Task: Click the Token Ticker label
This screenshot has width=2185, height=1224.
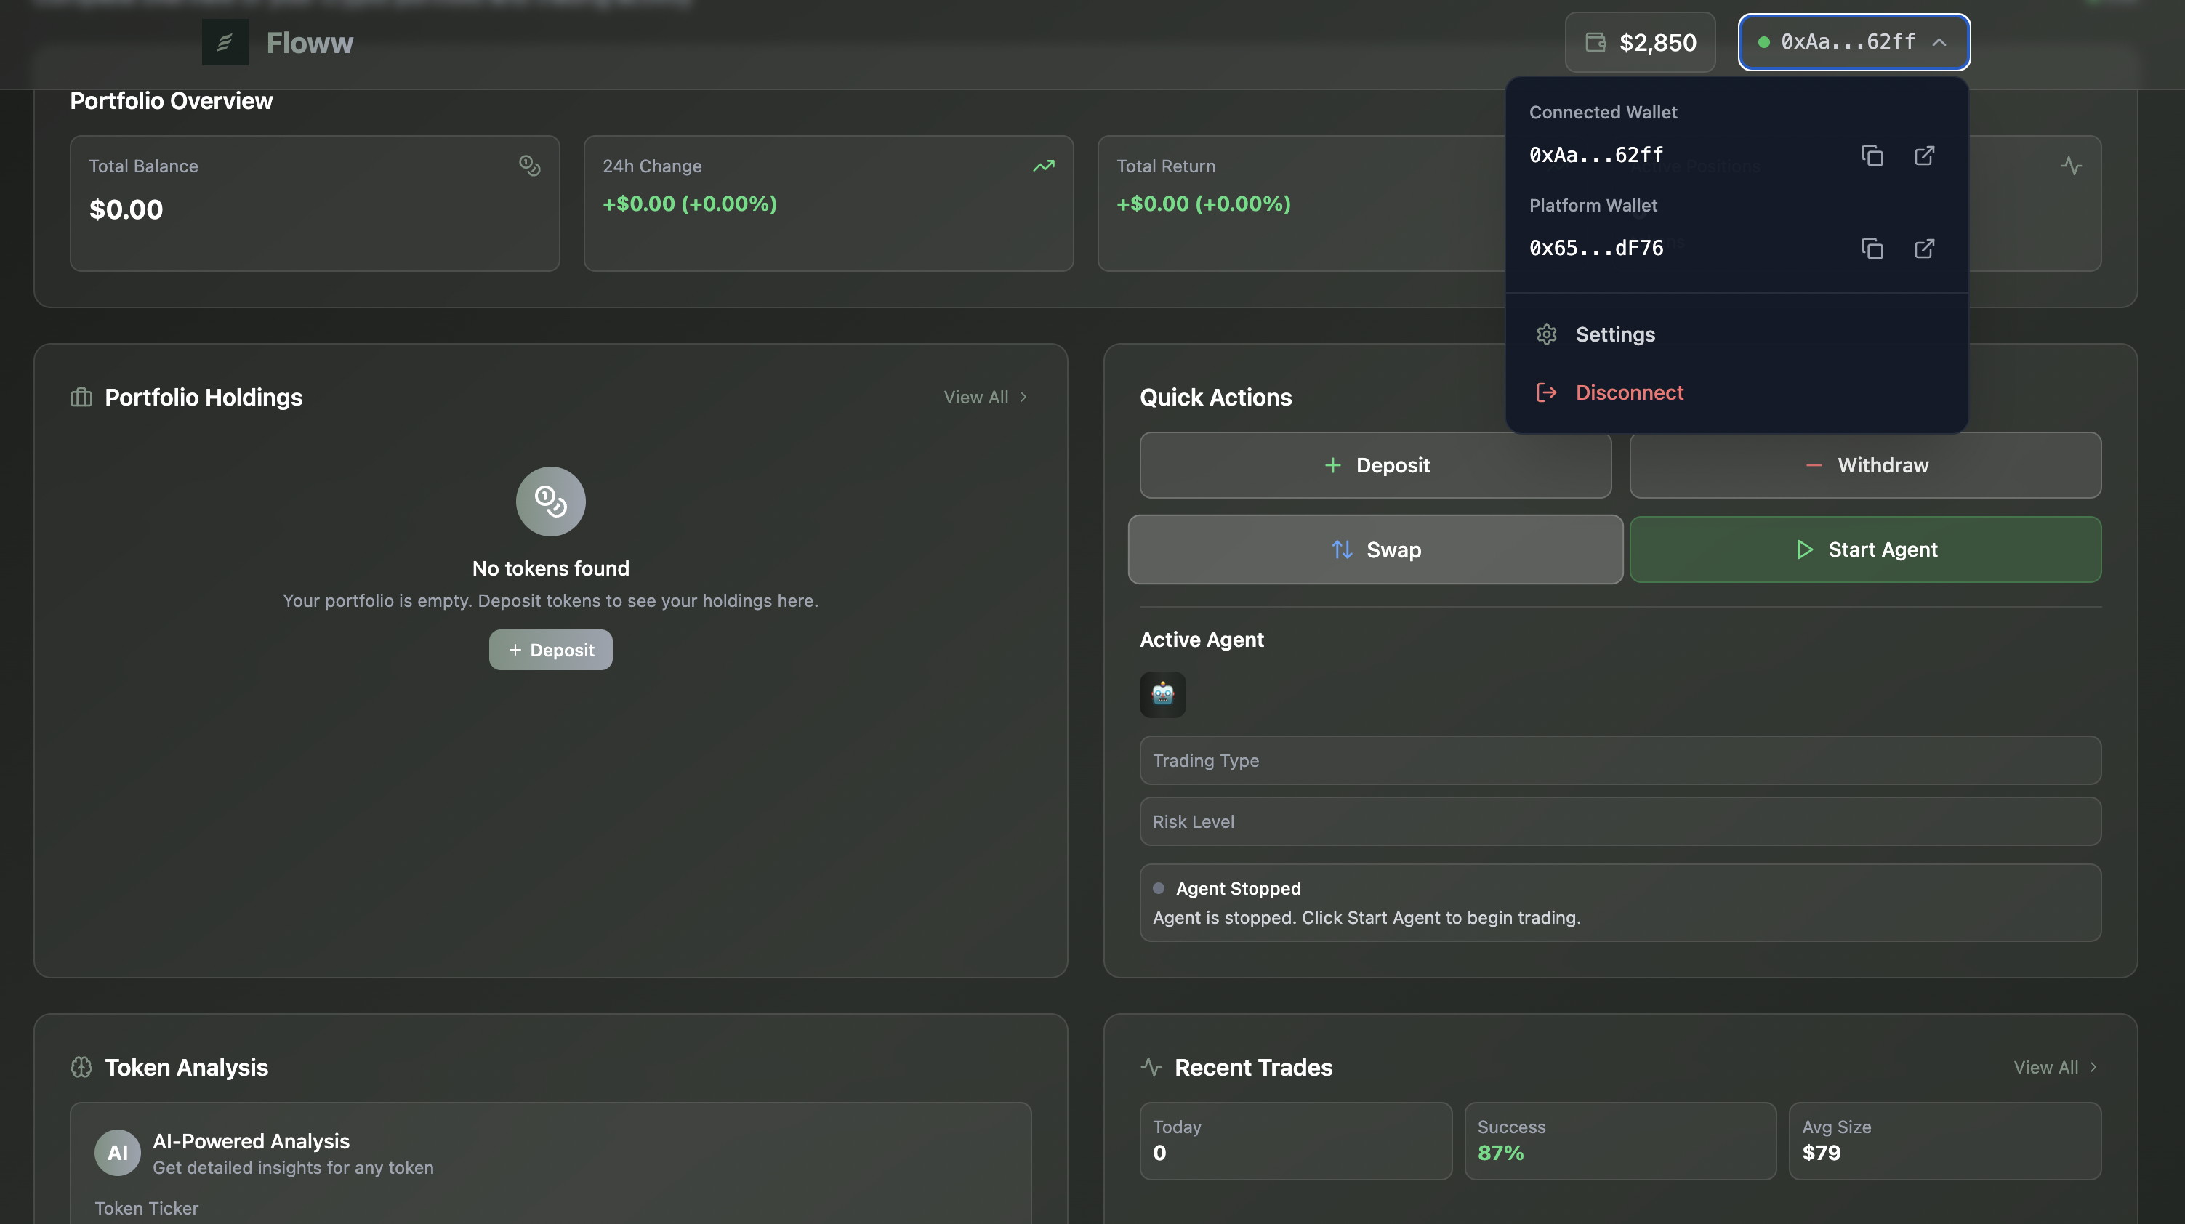Action: pos(147,1208)
